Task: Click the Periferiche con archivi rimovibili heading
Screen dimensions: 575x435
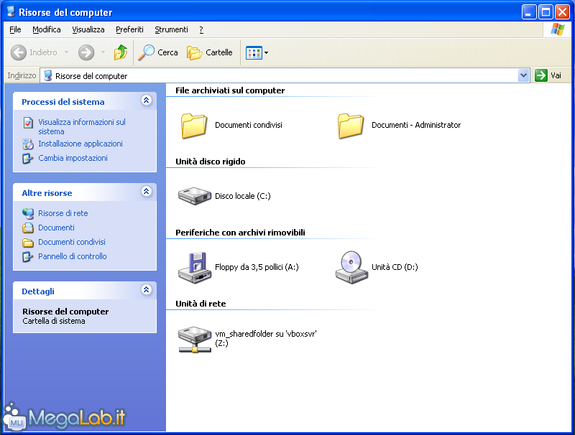Action: (240, 233)
